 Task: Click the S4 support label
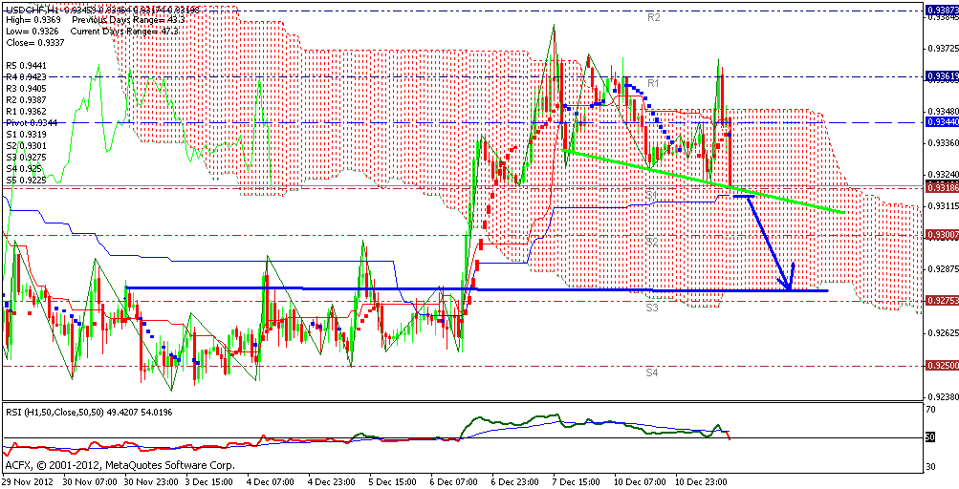(x=651, y=372)
